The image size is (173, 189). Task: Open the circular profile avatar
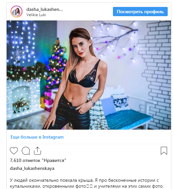pyautogui.click(x=17, y=12)
